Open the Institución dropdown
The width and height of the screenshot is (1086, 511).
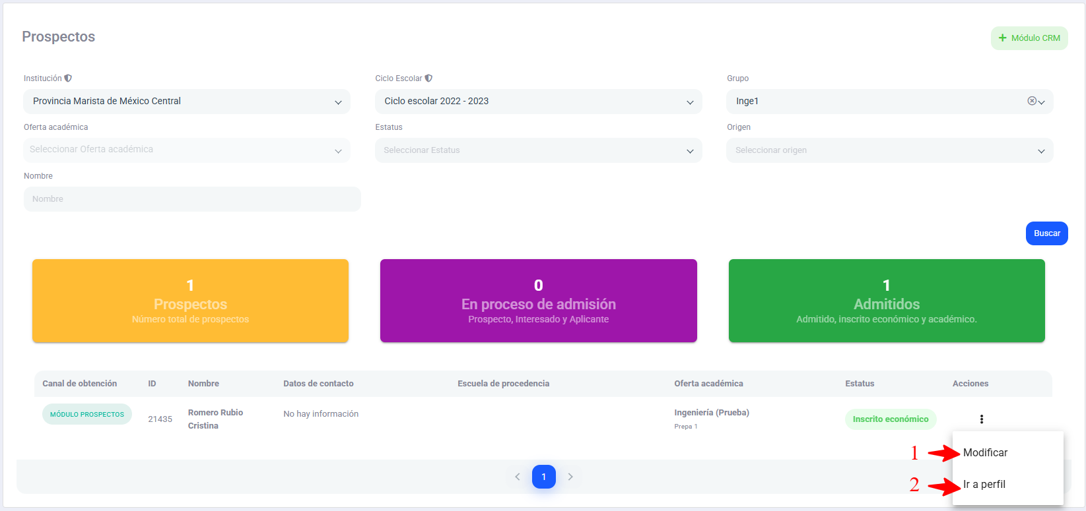tap(187, 102)
